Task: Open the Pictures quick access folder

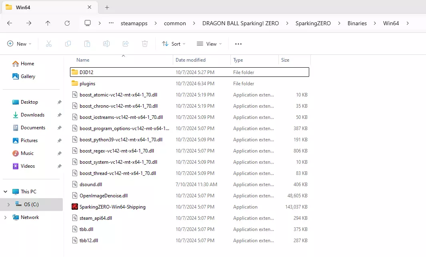Action: coord(25,141)
